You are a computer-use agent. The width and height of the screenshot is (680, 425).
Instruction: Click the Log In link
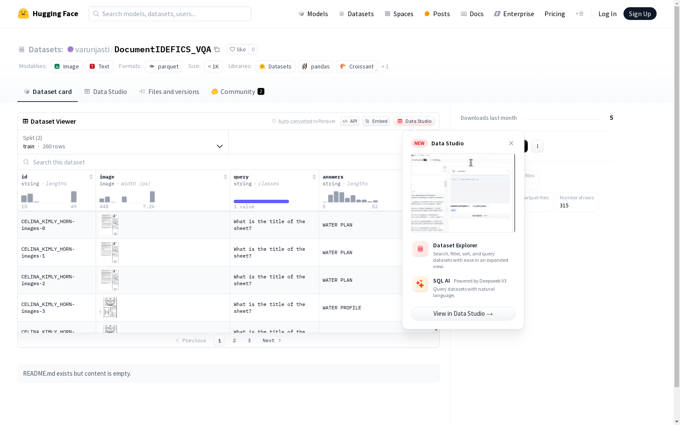pos(607,14)
